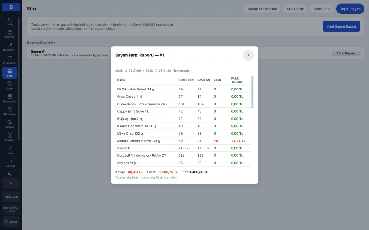Open the Stok Girişi tab

click(x=322, y=9)
